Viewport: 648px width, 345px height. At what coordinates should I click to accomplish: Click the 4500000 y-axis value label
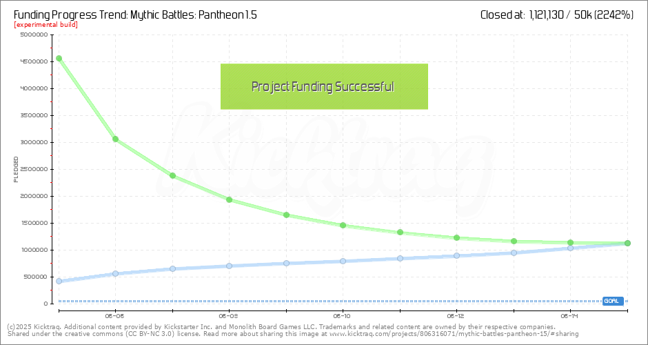tap(32, 61)
